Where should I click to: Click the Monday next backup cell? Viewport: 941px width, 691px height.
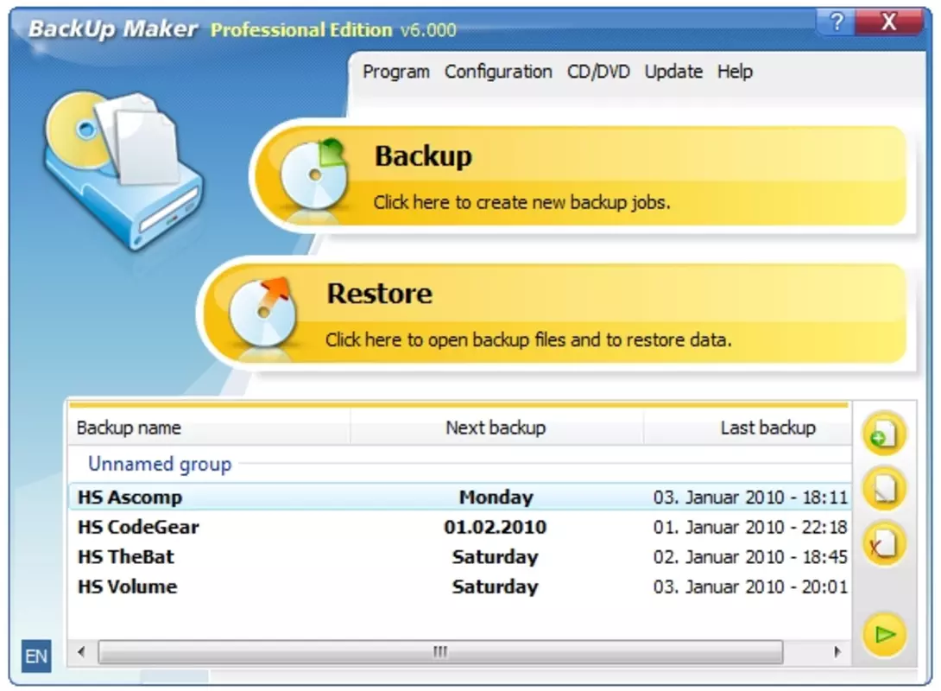(x=496, y=497)
